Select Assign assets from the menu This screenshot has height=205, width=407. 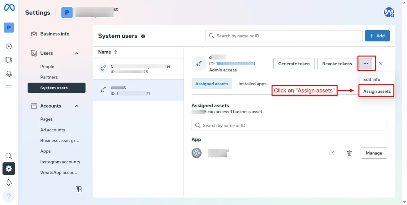376,91
